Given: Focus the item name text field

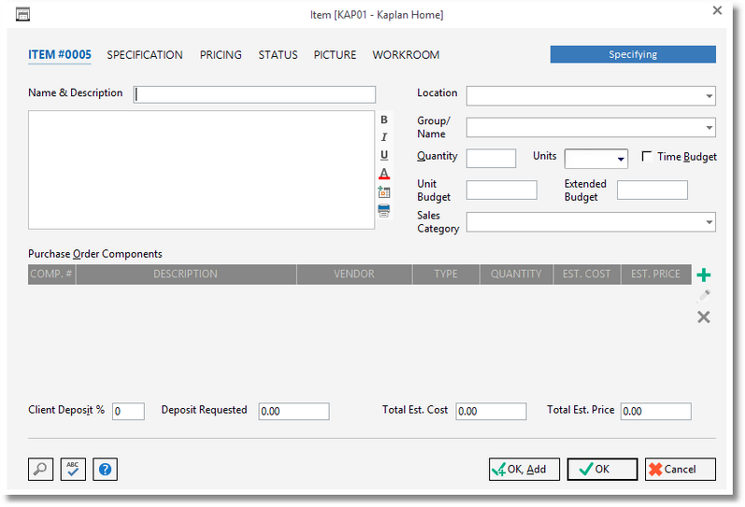Looking at the screenshot, I should [x=254, y=94].
